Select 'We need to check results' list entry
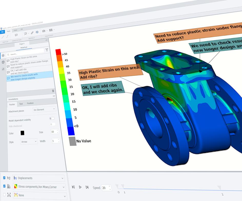Viewport: 242px width, 201px height. click(30, 76)
